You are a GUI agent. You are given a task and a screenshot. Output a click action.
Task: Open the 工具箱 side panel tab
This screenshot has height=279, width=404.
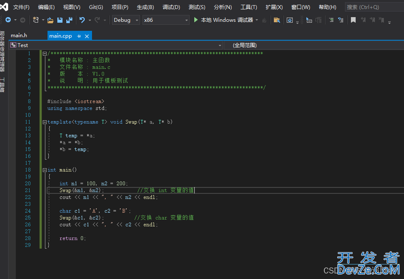(x=2, y=85)
